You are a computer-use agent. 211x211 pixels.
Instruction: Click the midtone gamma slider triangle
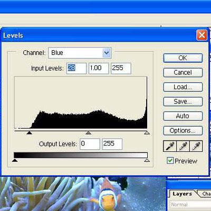pyautogui.click(x=89, y=132)
